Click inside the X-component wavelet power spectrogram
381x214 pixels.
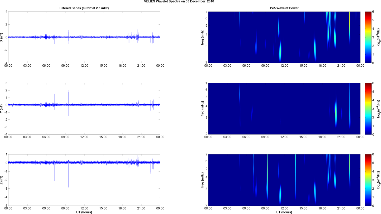pos(284,37)
